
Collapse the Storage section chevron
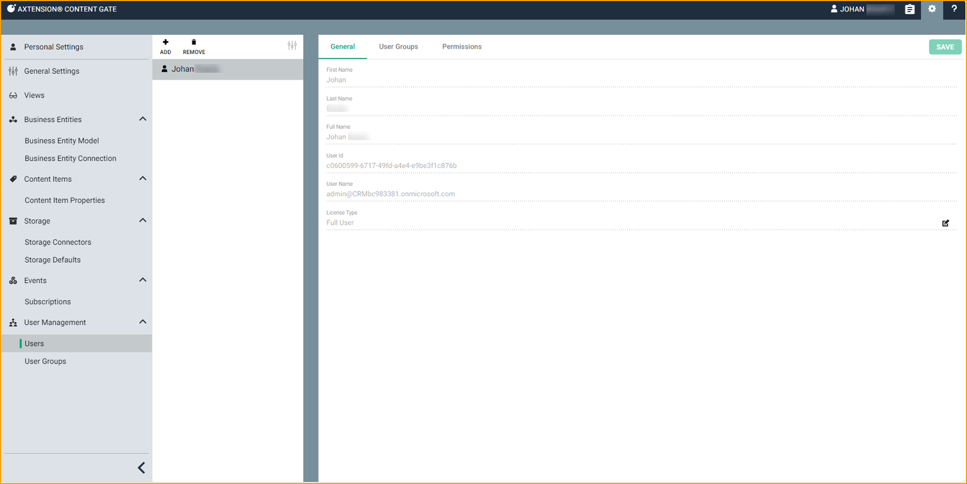click(x=143, y=220)
